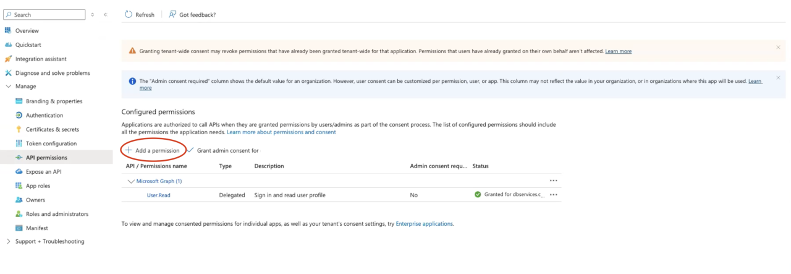
Task: Open the Manifest page
Action: click(36, 228)
